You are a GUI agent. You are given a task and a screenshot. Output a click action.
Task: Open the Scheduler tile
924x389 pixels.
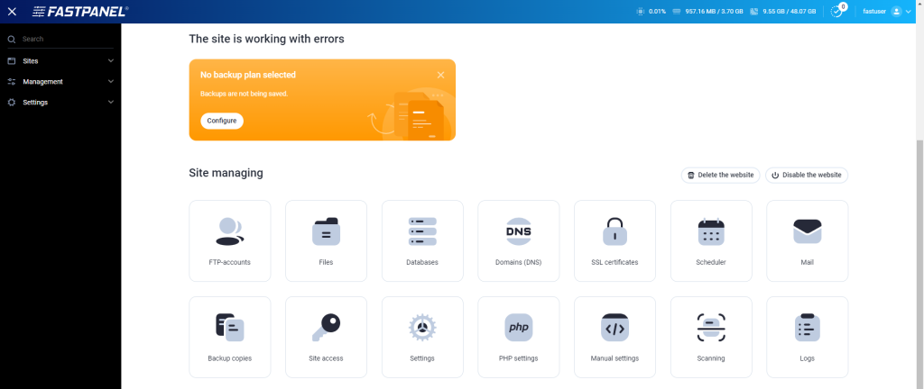tap(711, 240)
